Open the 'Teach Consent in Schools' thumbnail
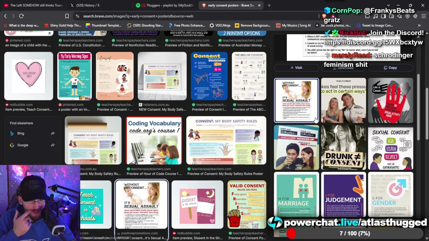This screenshot has width=429, height=241. [x=96, y=205]
